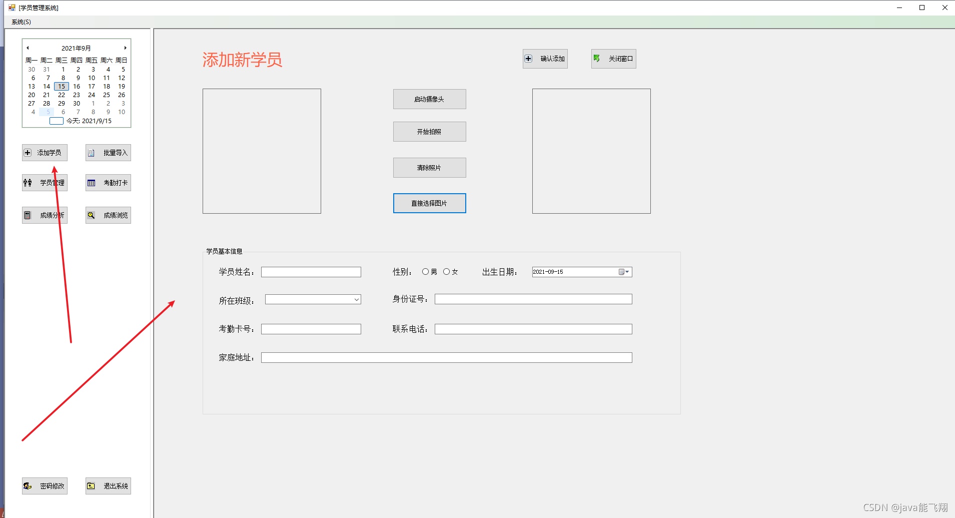
Task: Select date 28 in the calendar
Action: 47,104
